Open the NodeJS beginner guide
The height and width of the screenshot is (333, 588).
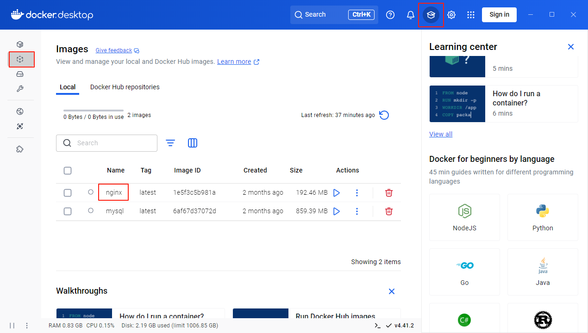point(464,217)
